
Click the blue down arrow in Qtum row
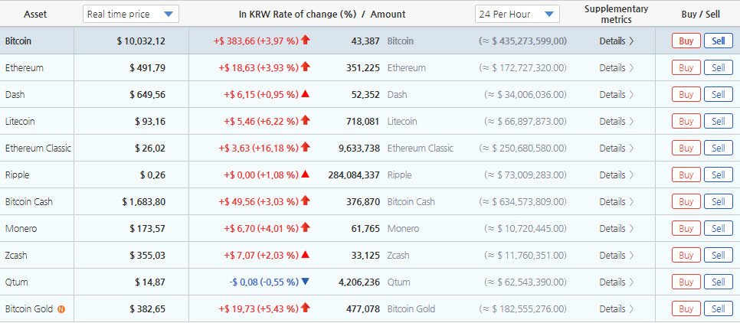[x=306, y=282]
